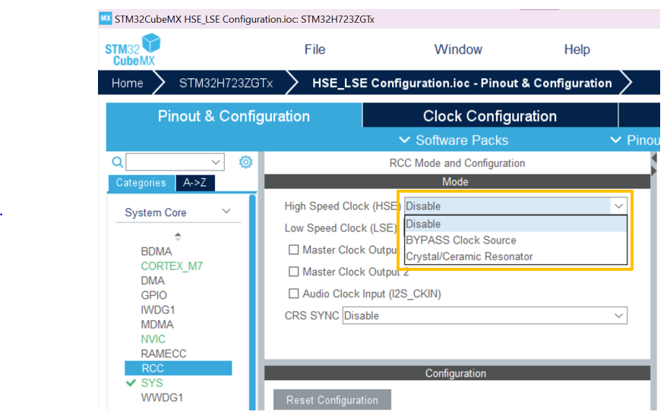Open the Help menu

click(x=577, y=49)
